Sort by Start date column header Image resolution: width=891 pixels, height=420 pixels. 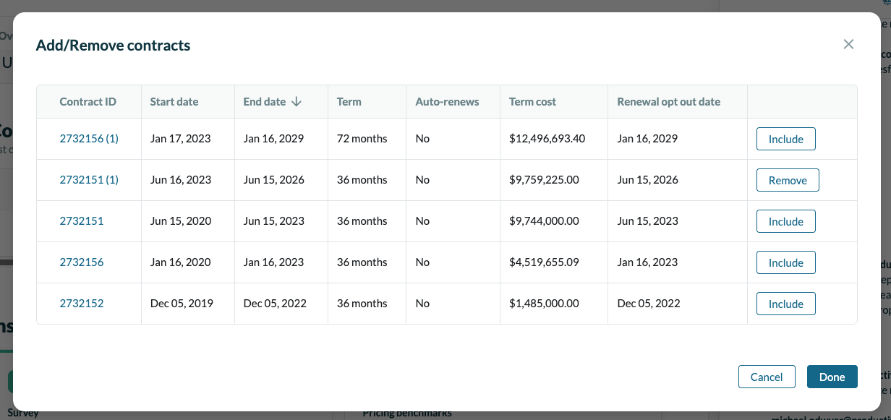pyautogui.click(x=174, y=102)
